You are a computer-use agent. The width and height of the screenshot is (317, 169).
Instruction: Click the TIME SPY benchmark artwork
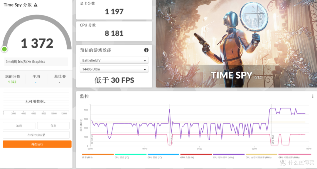(x=236, y=44)
